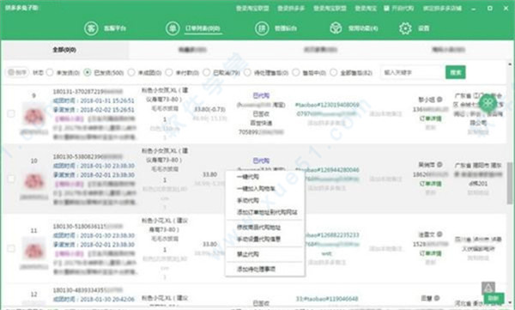Click the small icon beside buyer name in row 11
The height and width of the screenshot is (310, 515).
tap(439, 234)
